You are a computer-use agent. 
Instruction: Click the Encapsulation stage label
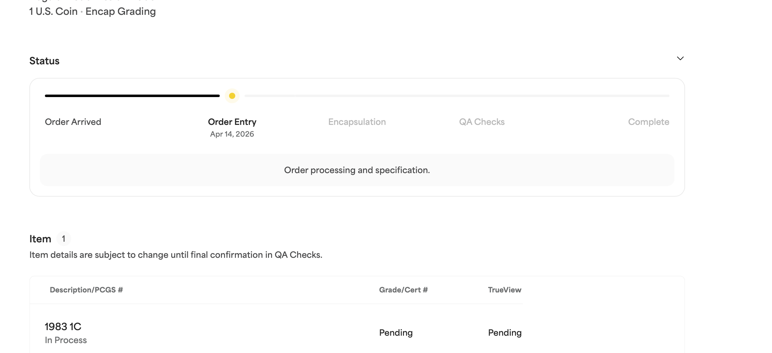[357, 122]
